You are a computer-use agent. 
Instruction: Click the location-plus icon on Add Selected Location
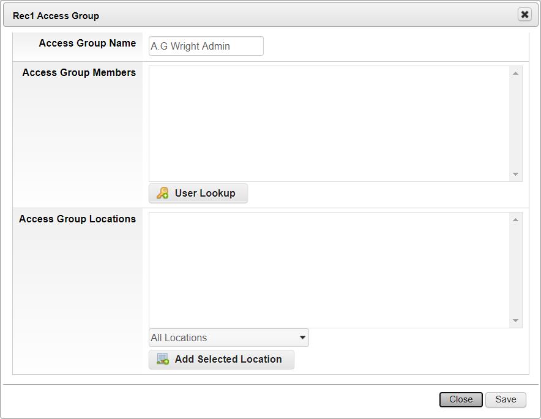tap(163, 359)
